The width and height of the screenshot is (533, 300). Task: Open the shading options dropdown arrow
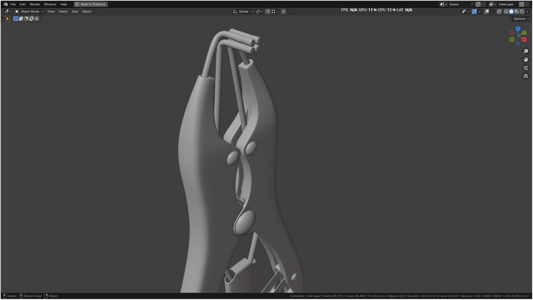(x=527, y=11)
